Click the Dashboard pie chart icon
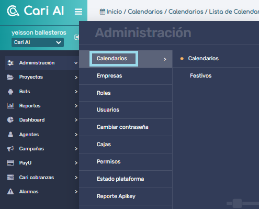 click(10, 120)
